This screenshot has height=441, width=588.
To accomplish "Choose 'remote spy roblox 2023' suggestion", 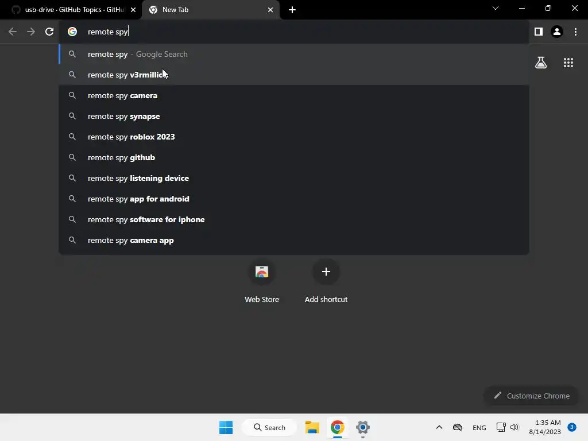I will 294,137.
